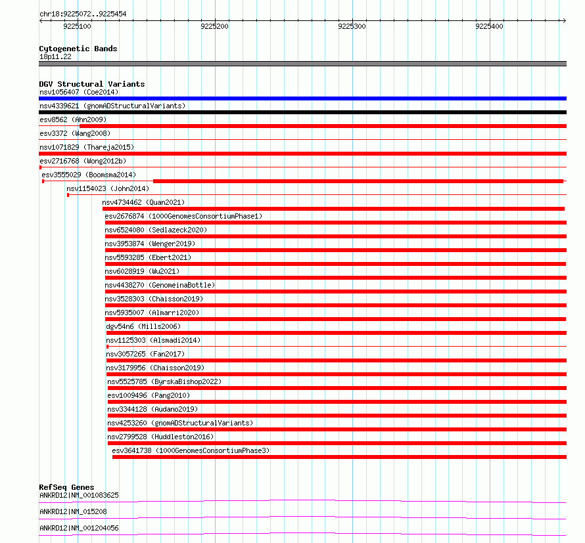
Task: Click the 9225200 ruler tick label
Action: click(214, 26)
